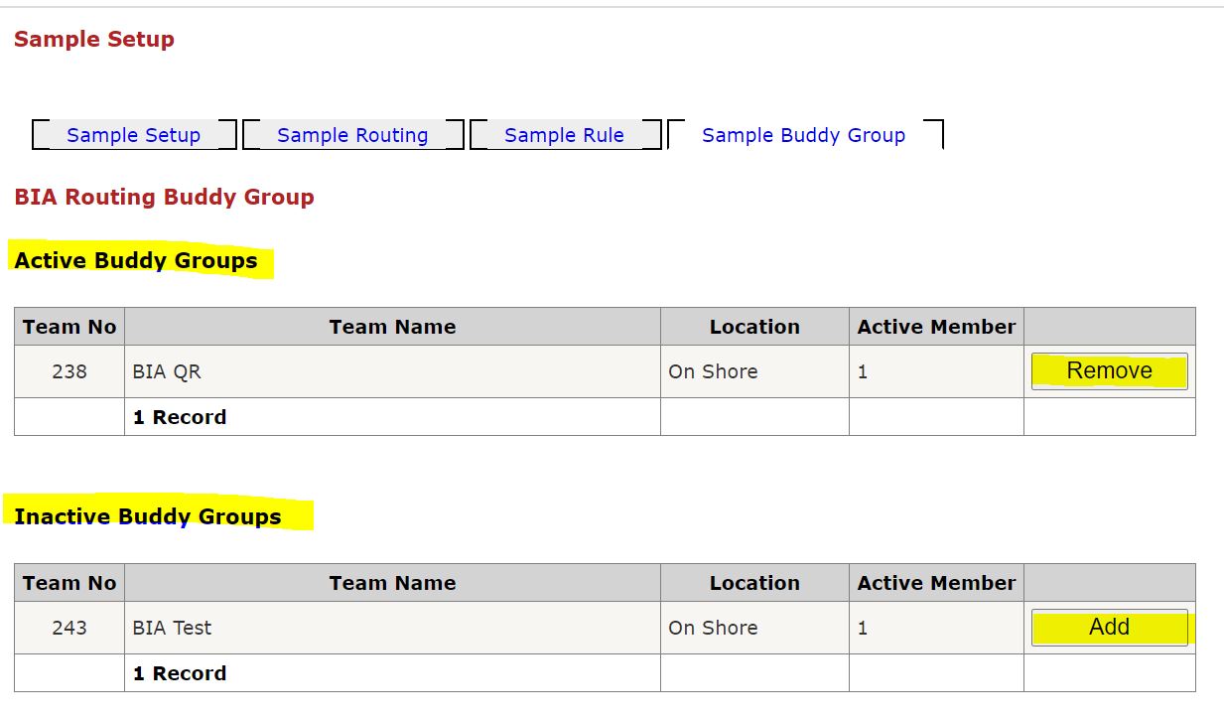Click Location header in inactive table
This screenshot has height=720, width=1224.
(754, 583)
